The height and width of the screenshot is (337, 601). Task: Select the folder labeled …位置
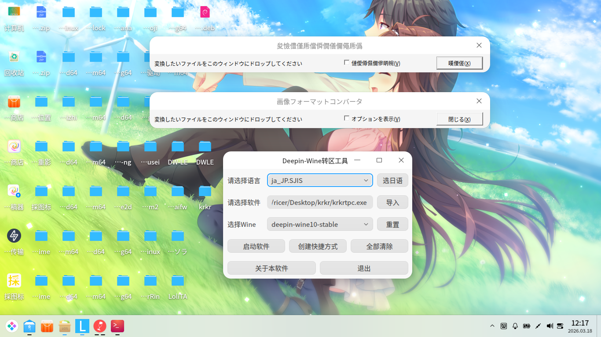41,101
